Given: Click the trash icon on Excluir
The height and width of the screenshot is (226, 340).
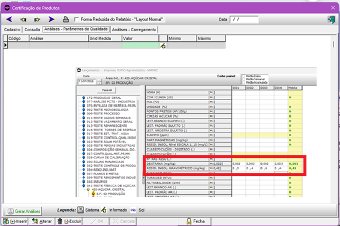Looking at the screenshot, I should (60, 221).
